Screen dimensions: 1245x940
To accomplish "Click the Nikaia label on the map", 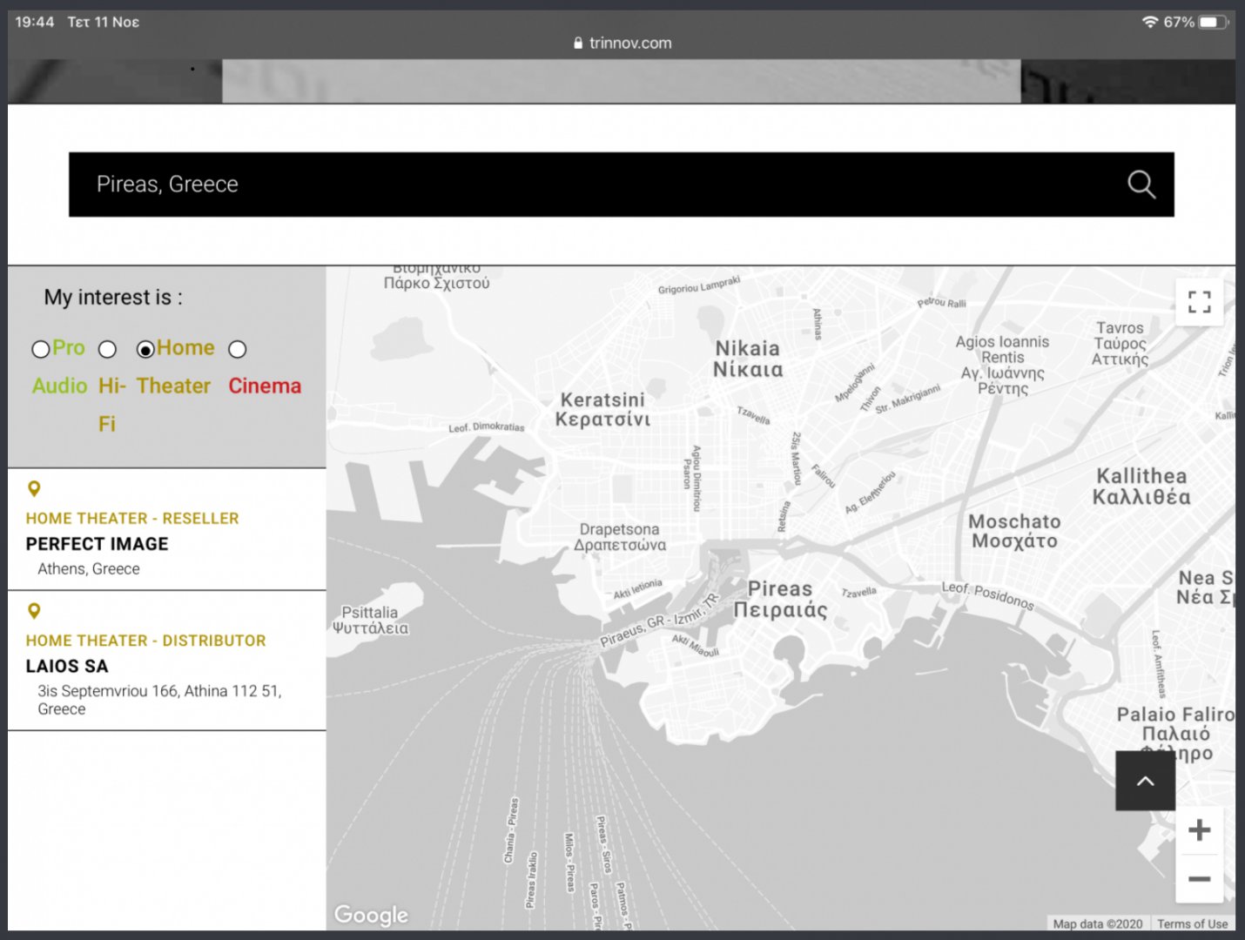I will point(748,359).
